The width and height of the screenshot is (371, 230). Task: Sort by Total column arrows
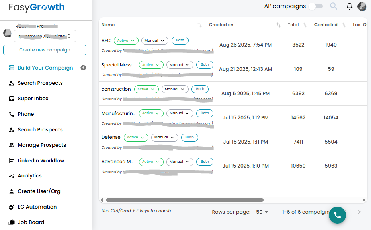[305, 25]
